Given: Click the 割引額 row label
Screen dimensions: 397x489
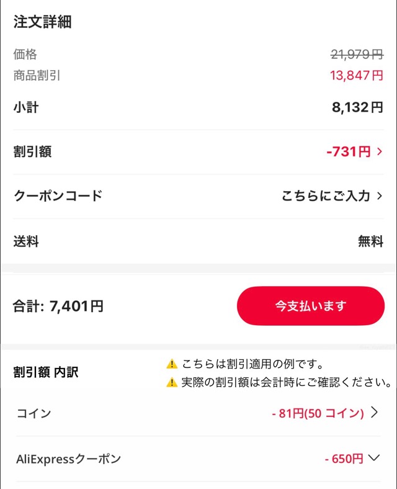Looking at the screenshot, I should coord(32,151).
